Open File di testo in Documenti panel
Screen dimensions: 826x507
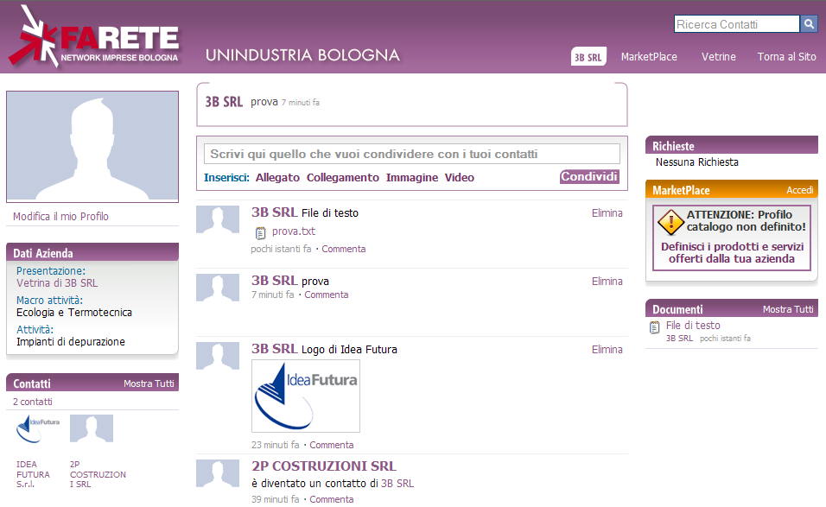[x=693, y=326]
